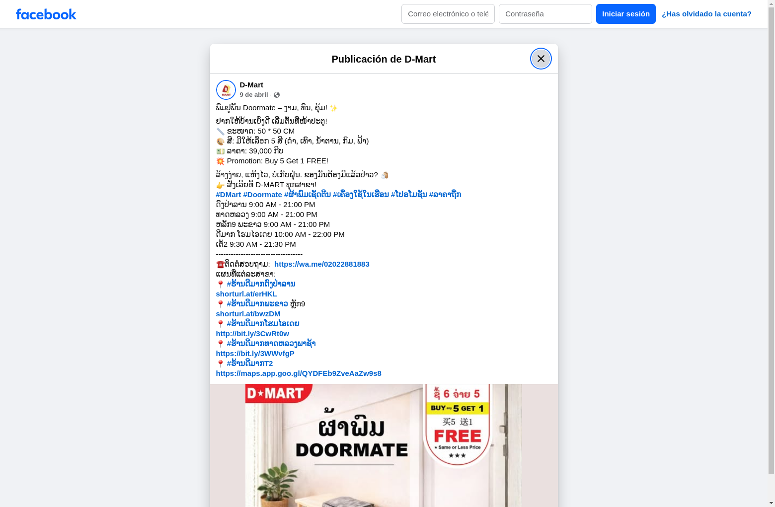Click the ruler emoji before 50 * 50 CM

click(x=221, y=132)
